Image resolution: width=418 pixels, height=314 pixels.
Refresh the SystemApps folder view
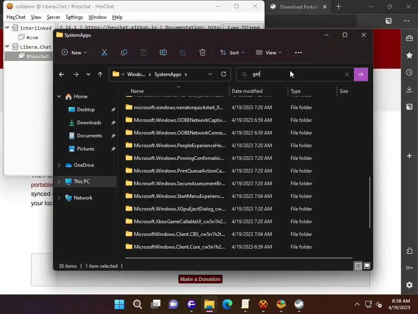click(x=224, y=74)
